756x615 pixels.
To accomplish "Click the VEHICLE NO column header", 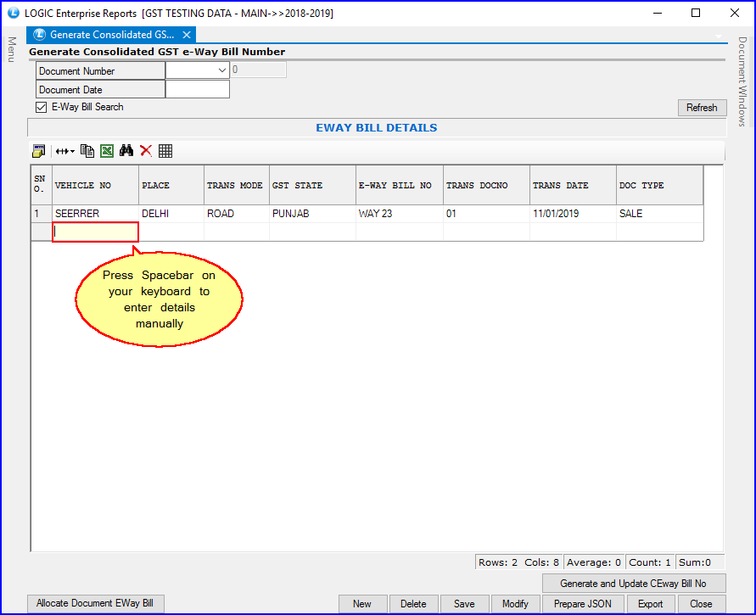I will pos(96,185).
